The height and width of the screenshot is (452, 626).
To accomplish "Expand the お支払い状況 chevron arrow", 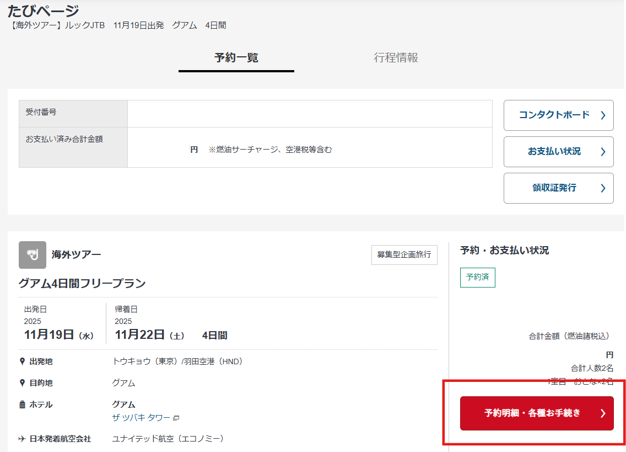I will pos(603,152).
